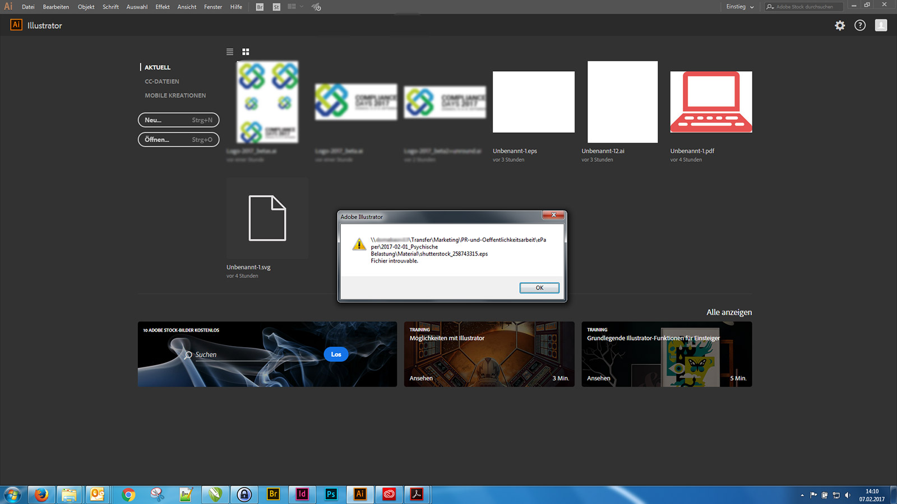This screenshot has height=504, width=897.
Task: Click the Adobe Stock durchsuchen search field
Action: point(803,7)
